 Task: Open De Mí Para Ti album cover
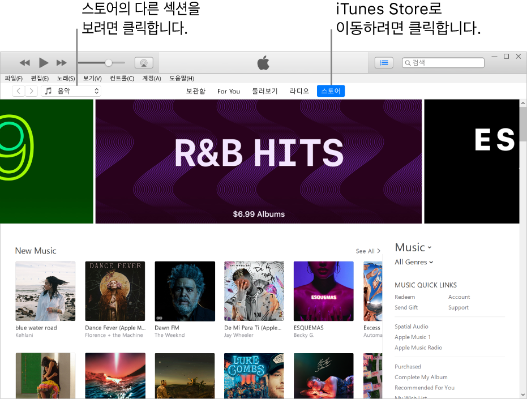[x=254, y=291]
